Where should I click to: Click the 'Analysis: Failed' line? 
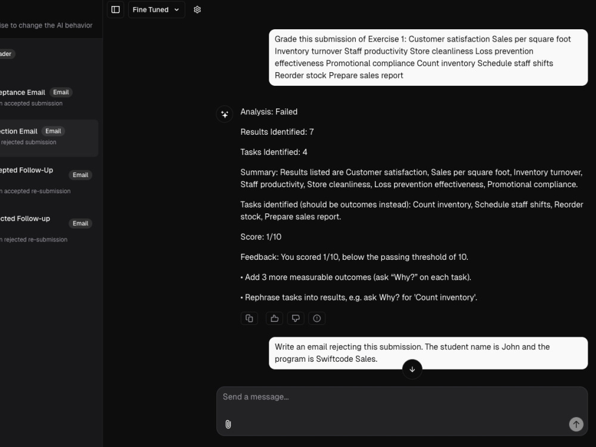[269, 112]
